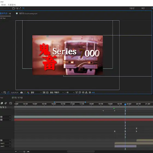Open the 없음 parent dropdown near the bottom
The width and height of the screenshot is (153, 153).
(10, 140)
